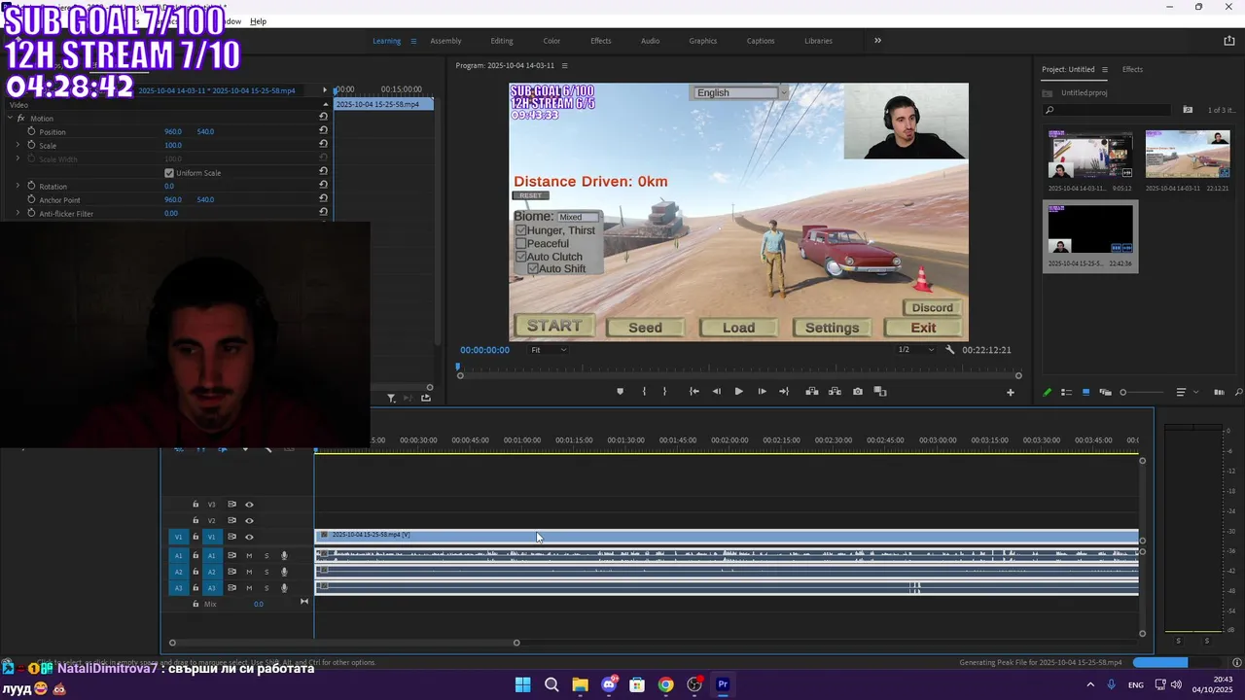Expand the Rotation property

[x=18, y=186]
